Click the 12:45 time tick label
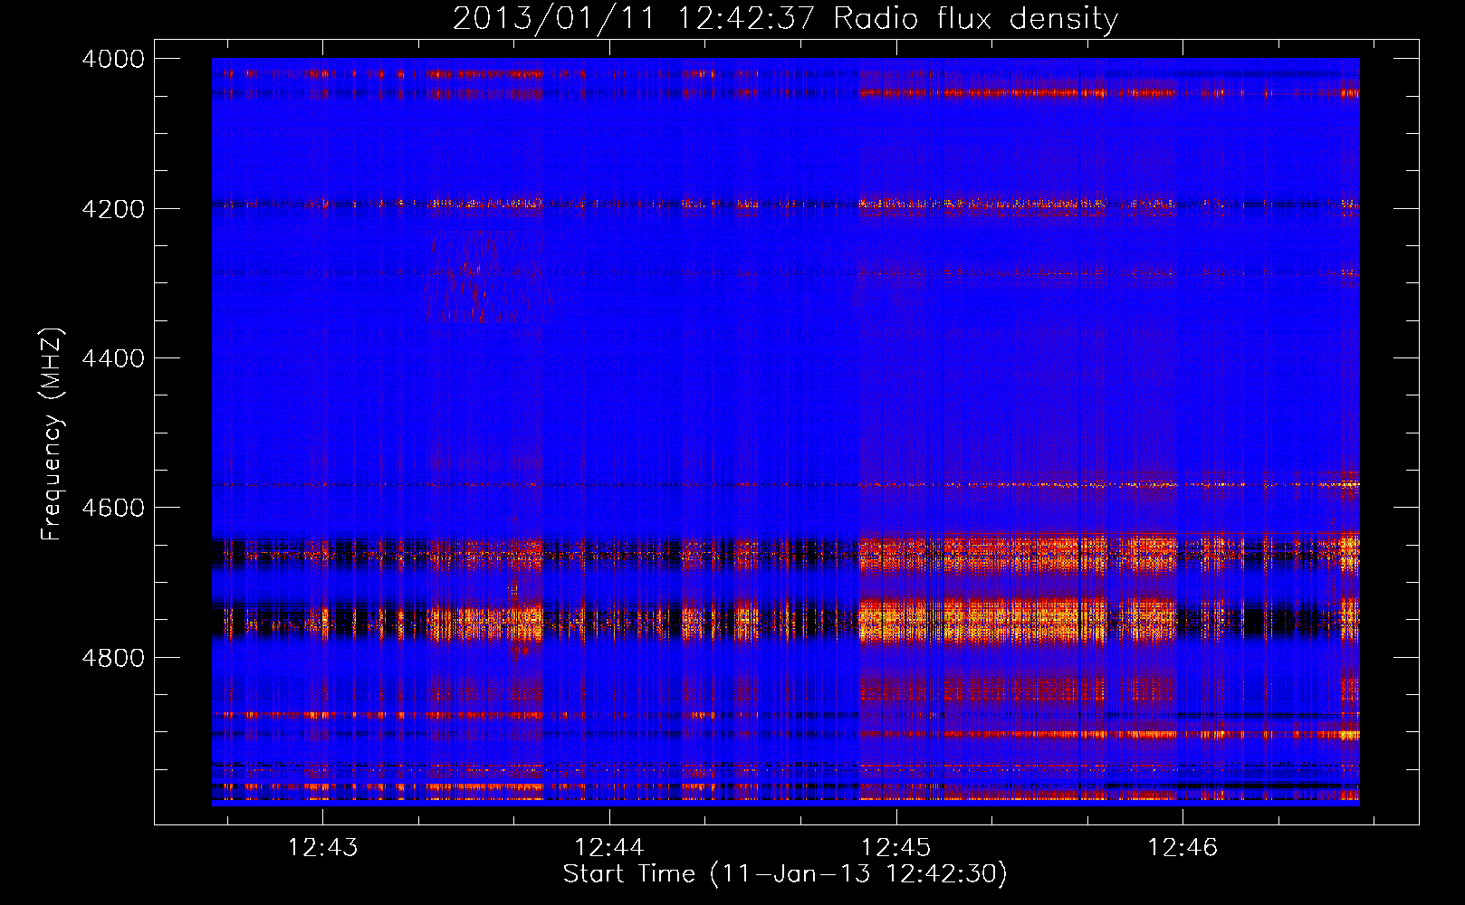Screen dimensions: 1465x905 coord(895,848)
